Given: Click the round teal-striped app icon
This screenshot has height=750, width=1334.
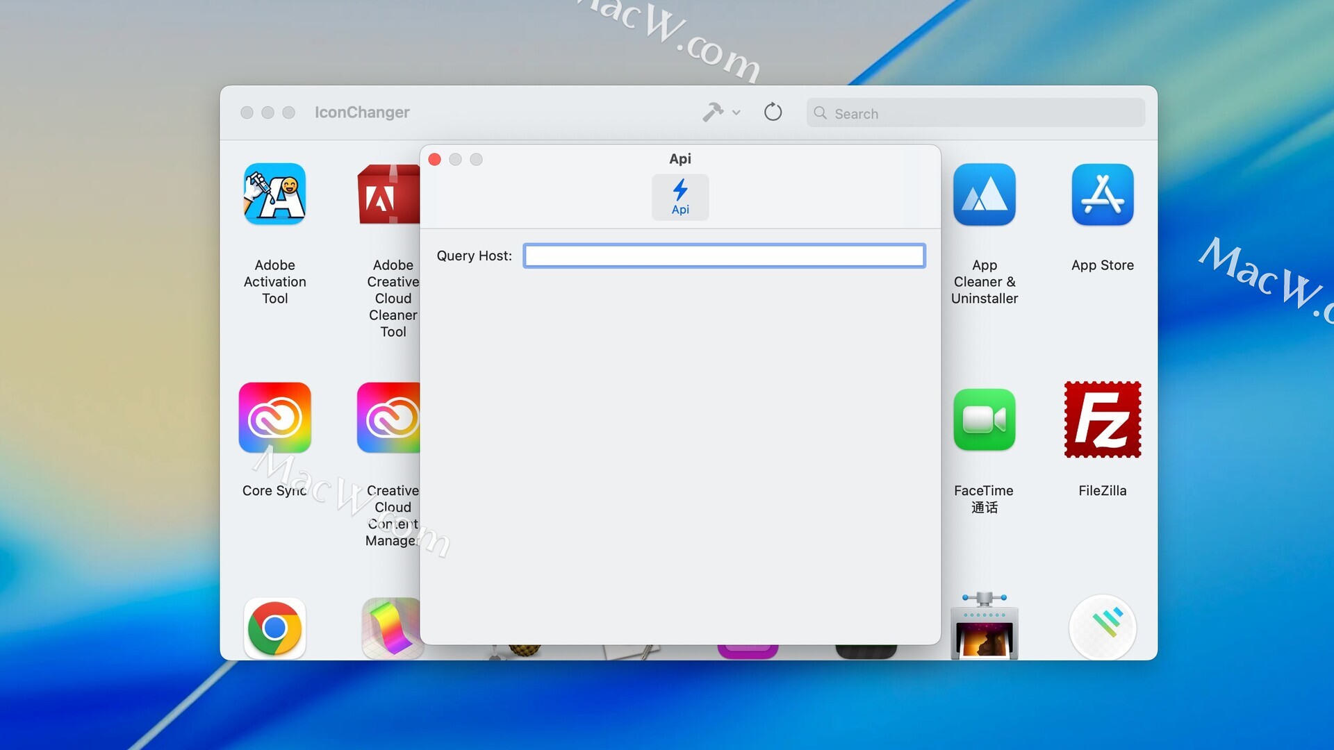Looking at the screenshot, I should click(x=1102, y=626).
